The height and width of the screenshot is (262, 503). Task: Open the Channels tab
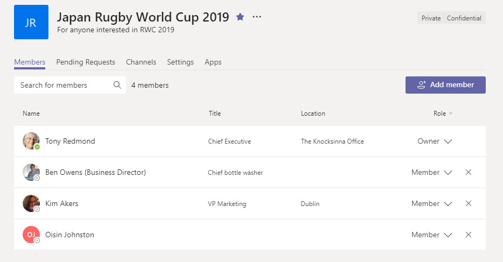tap(141, 62)
